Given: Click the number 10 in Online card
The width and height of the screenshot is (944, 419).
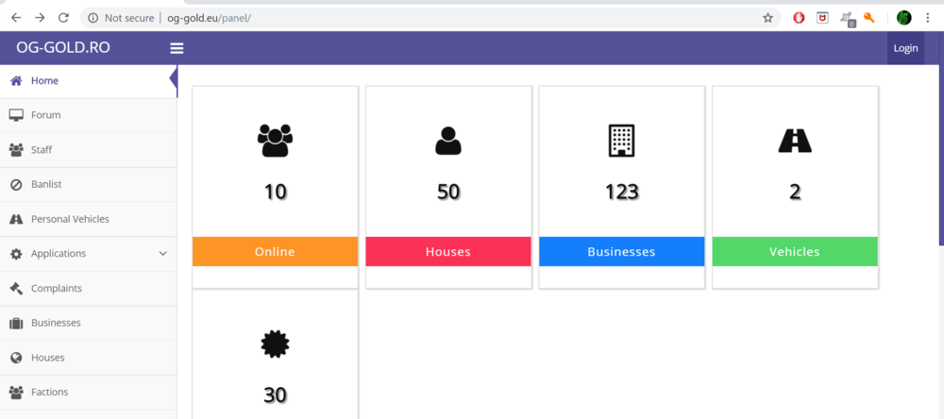Looking at the screenshot, I should 275,193.
